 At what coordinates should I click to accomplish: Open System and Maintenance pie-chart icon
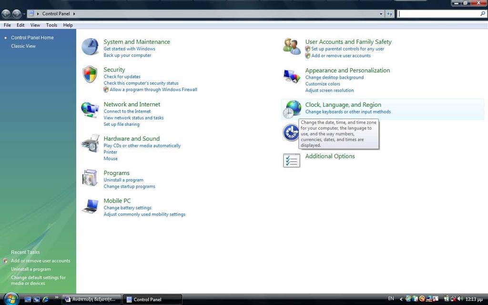[x=90, y=47]
